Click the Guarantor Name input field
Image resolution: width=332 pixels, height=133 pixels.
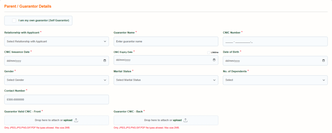166,42
